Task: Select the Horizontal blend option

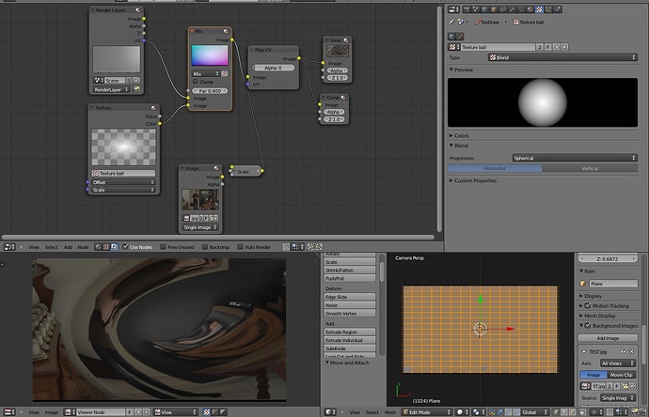Action: click(495, 168)
